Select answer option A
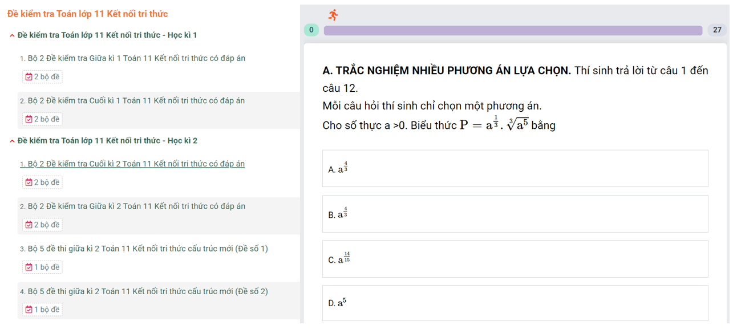Screen dimensions: 733x329 pos(515,169)
